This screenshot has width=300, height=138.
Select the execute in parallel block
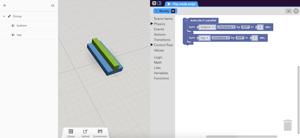tap(203, 20)
